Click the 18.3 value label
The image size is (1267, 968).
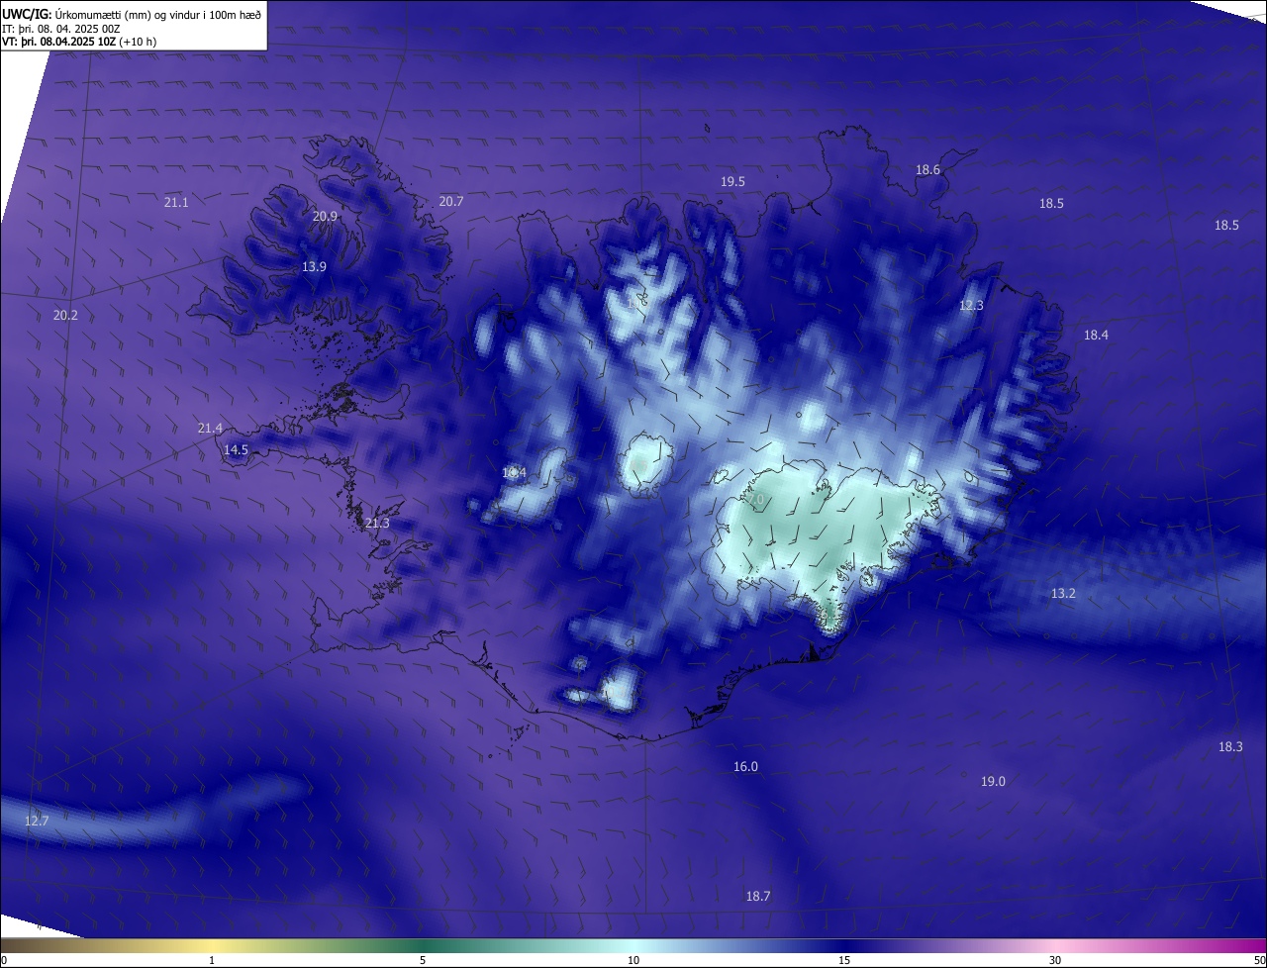1230,747
